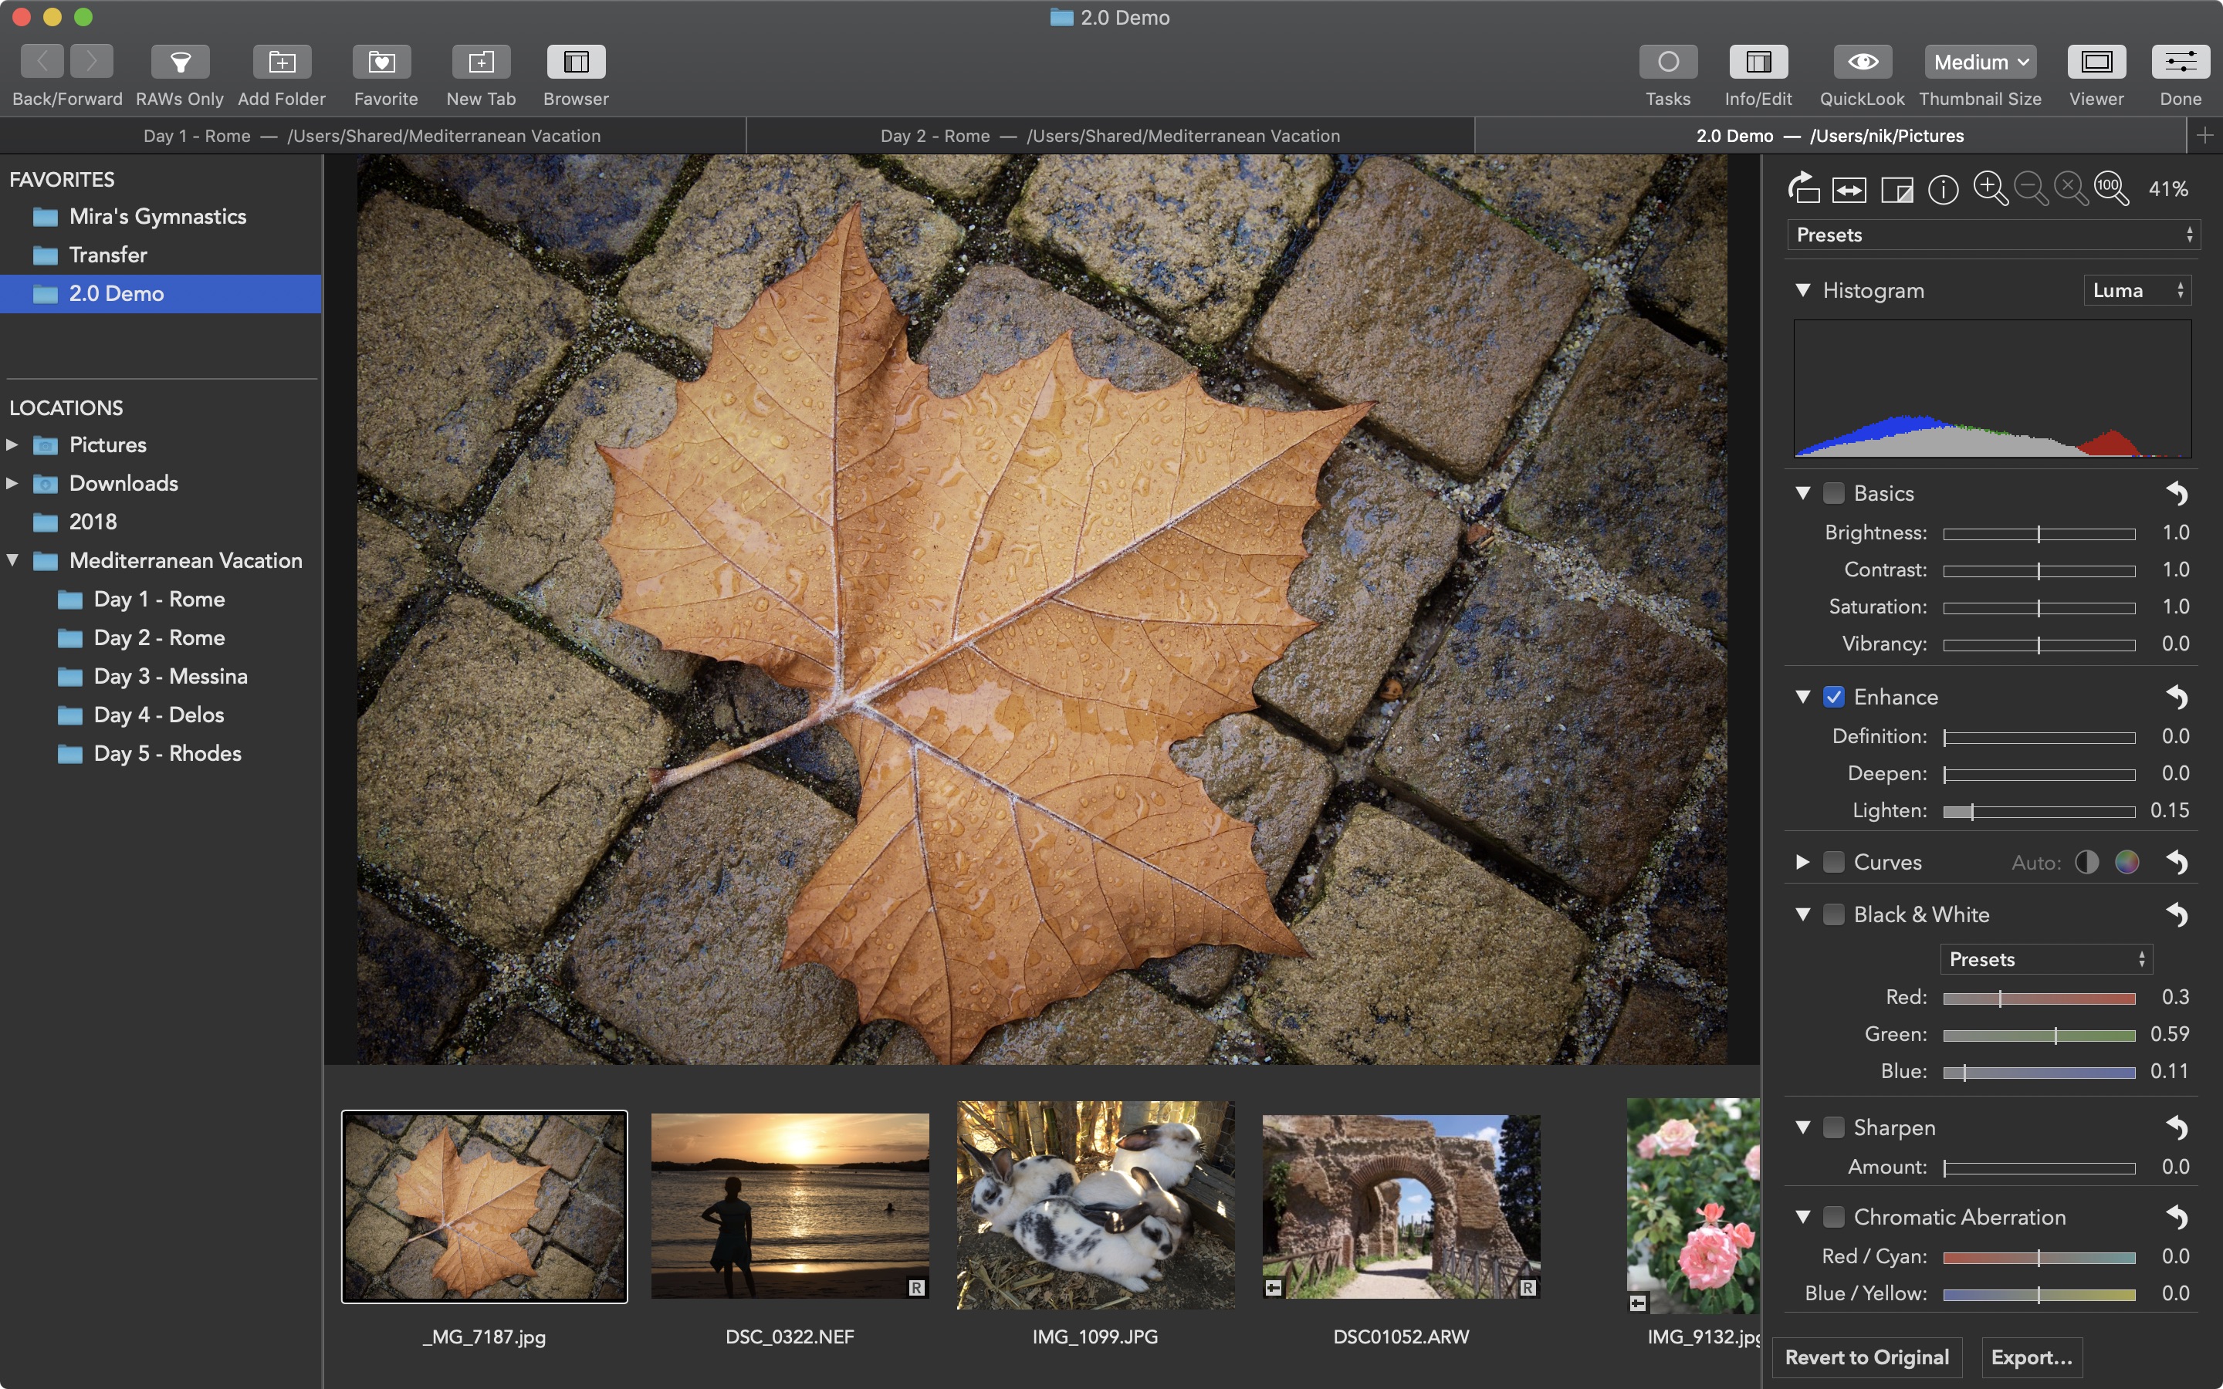2223x1389 pixels.
Task: Open the Thumbnail Size dropdown
Action: tap(1980, 61)
